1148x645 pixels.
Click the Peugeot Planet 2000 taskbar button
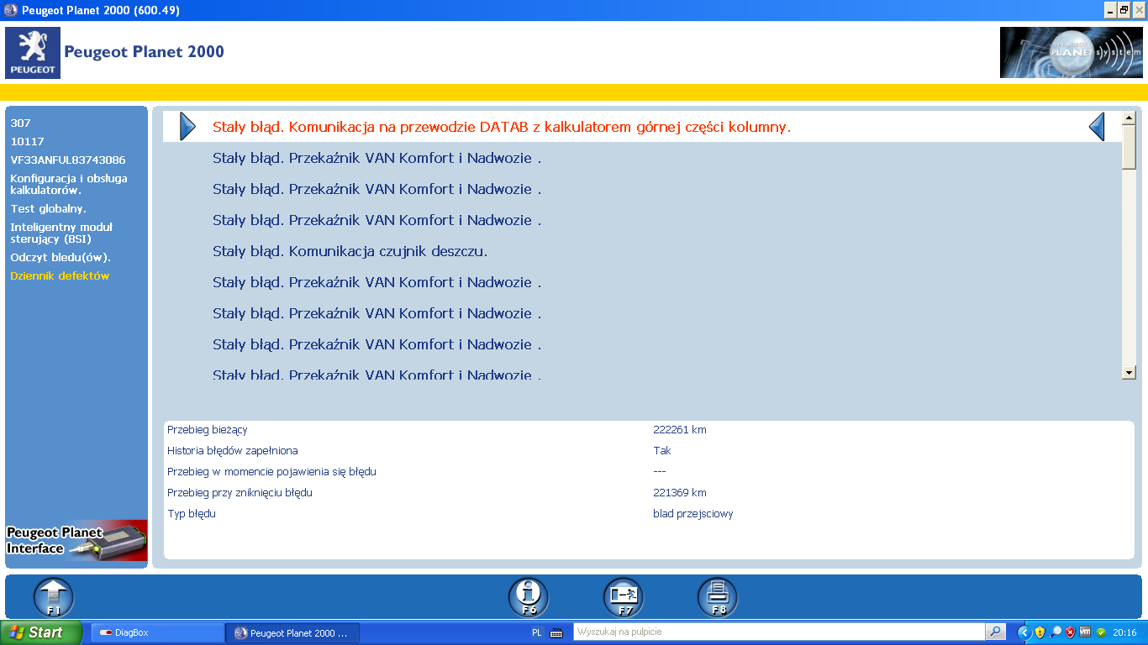click(x=292, y=632)
